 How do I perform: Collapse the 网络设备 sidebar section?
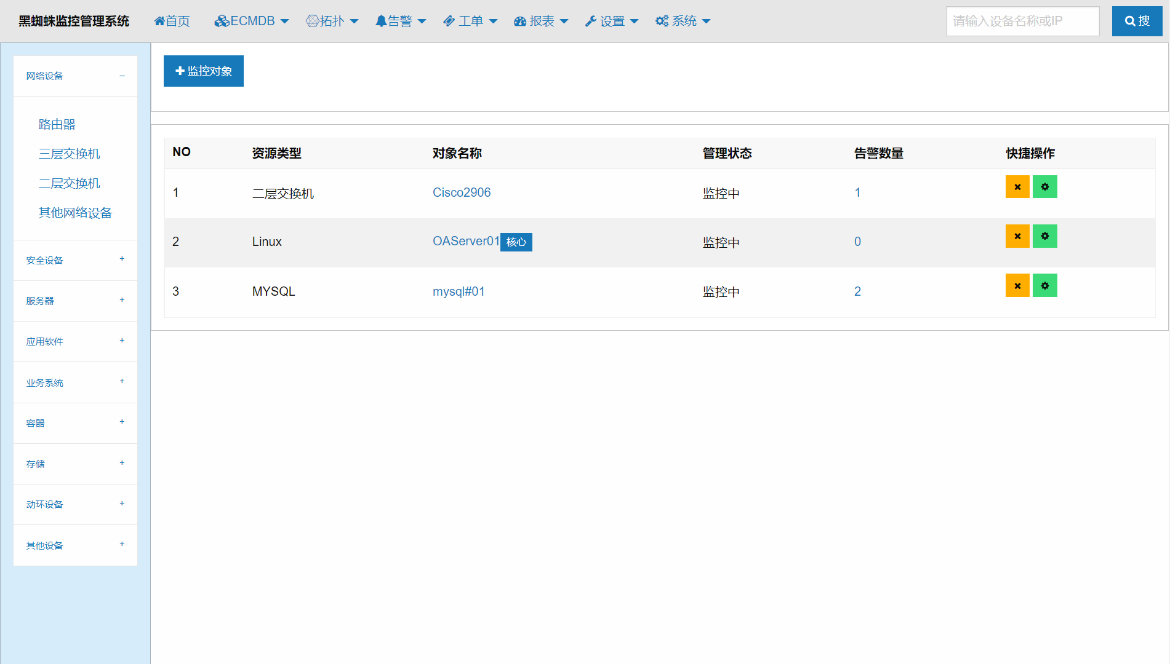pyautogui.click(x=122, y=76)
